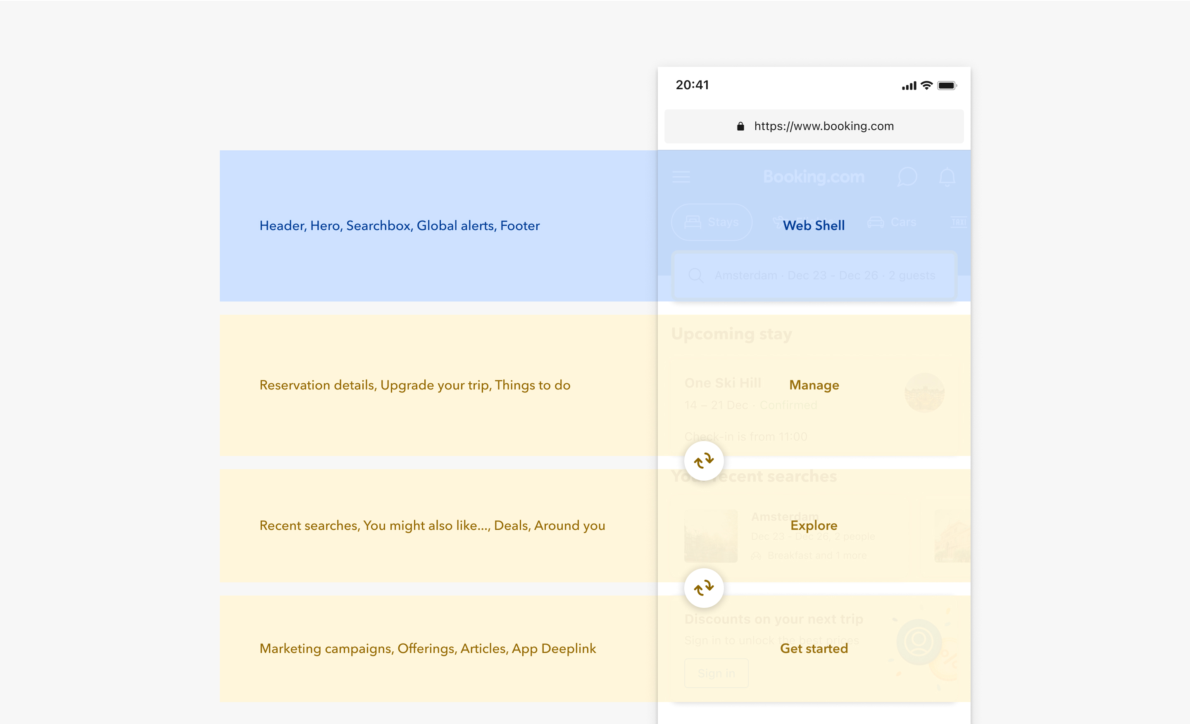The image size is (1190, 724).
Task: Open the Amsterdam recent search thumbnail
Action: pos(711,536)
